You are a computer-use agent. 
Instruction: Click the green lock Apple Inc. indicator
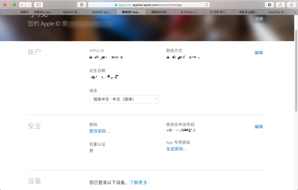pos(123,5)
